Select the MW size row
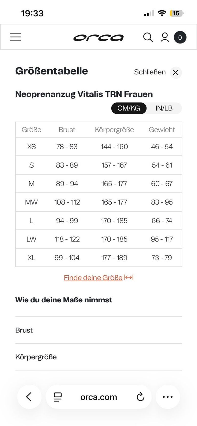 (x=98, y=202)
